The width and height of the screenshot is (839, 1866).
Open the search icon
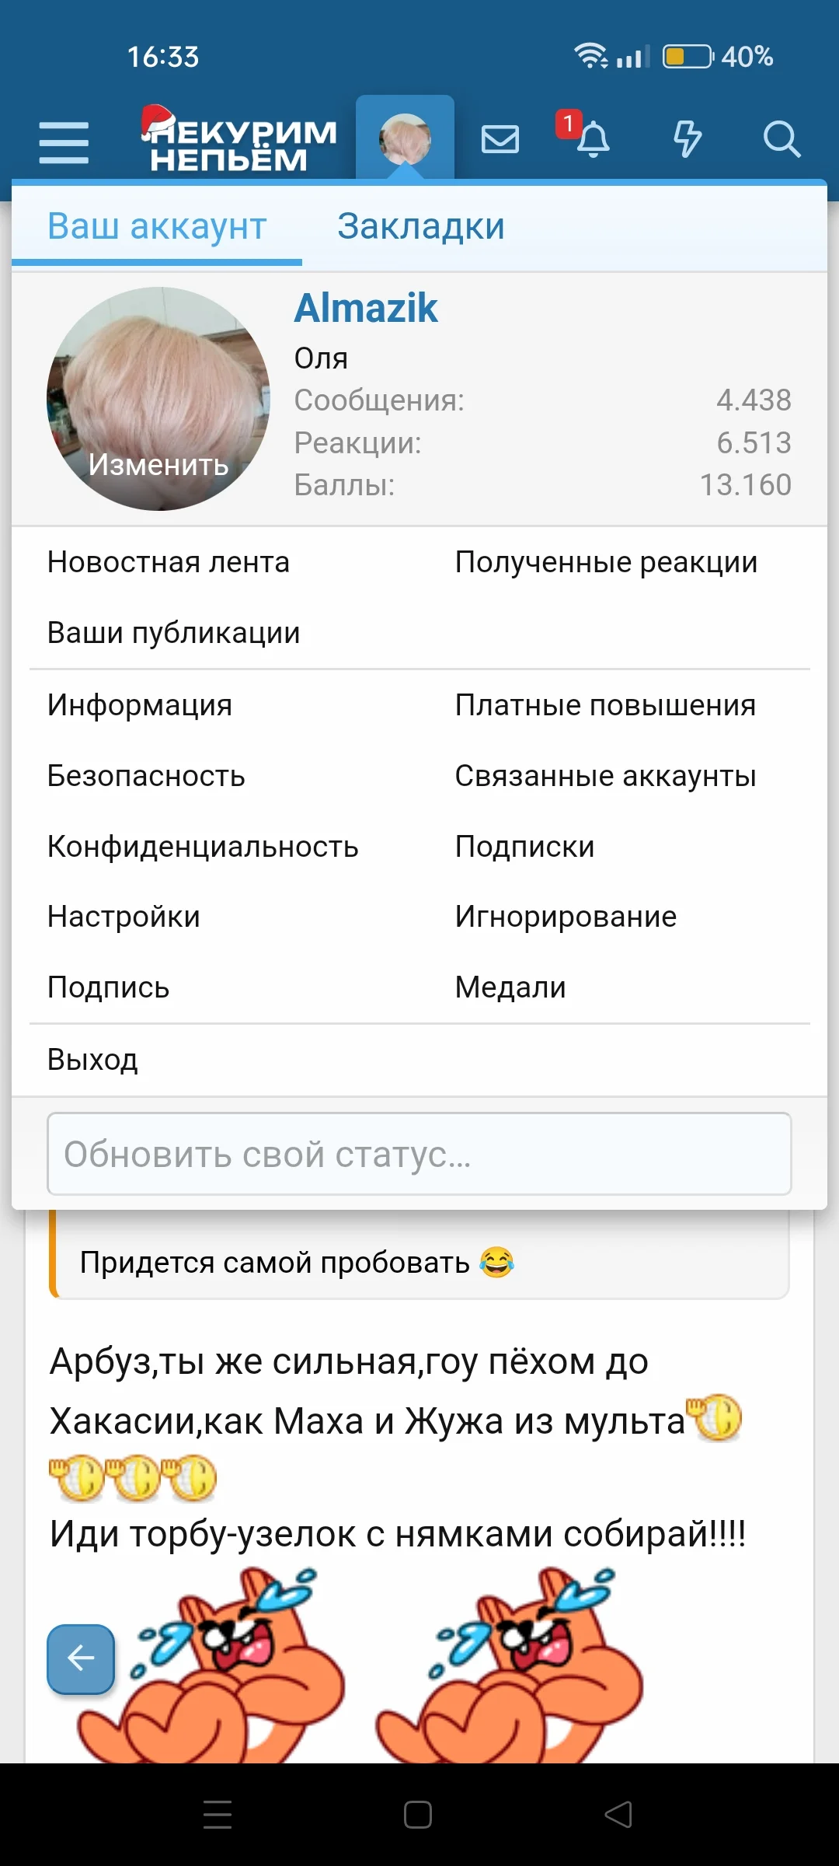pyautogui.click(x=783, y=140)
